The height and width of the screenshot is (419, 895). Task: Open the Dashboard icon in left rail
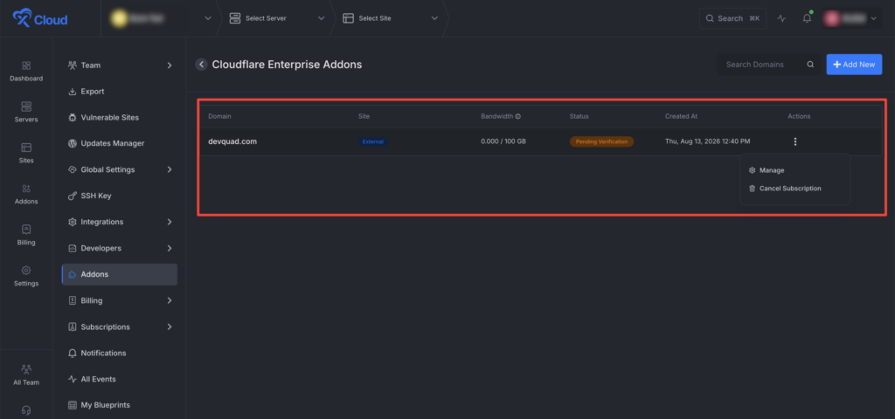coord(26,65)
